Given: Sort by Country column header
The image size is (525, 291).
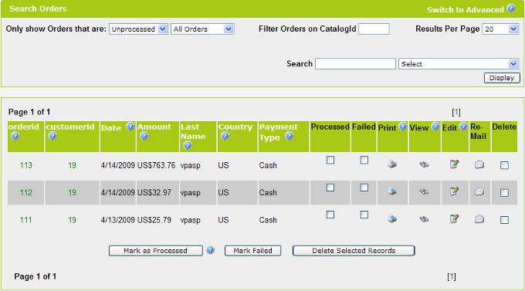Looking at the screenshot, I should [x=235, y=127].
